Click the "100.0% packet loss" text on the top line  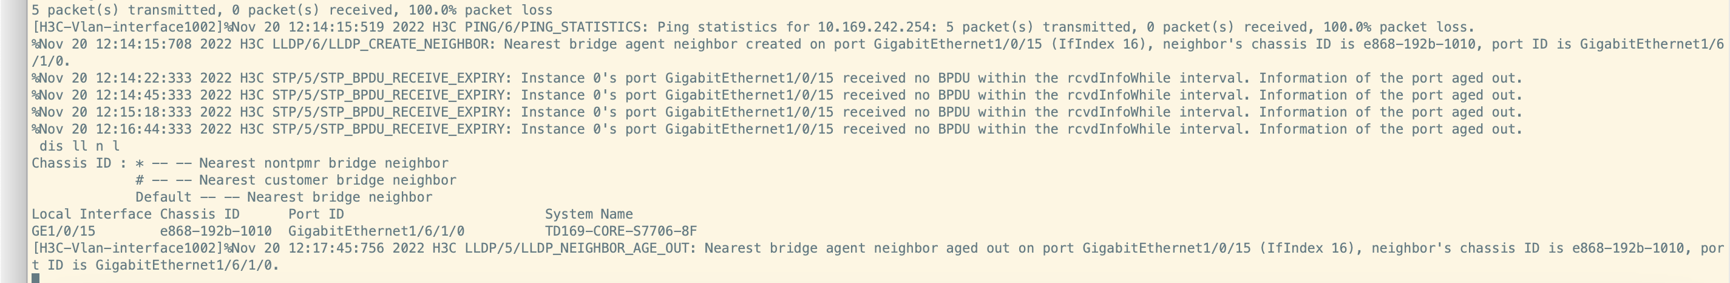click(x=485, y=10)
